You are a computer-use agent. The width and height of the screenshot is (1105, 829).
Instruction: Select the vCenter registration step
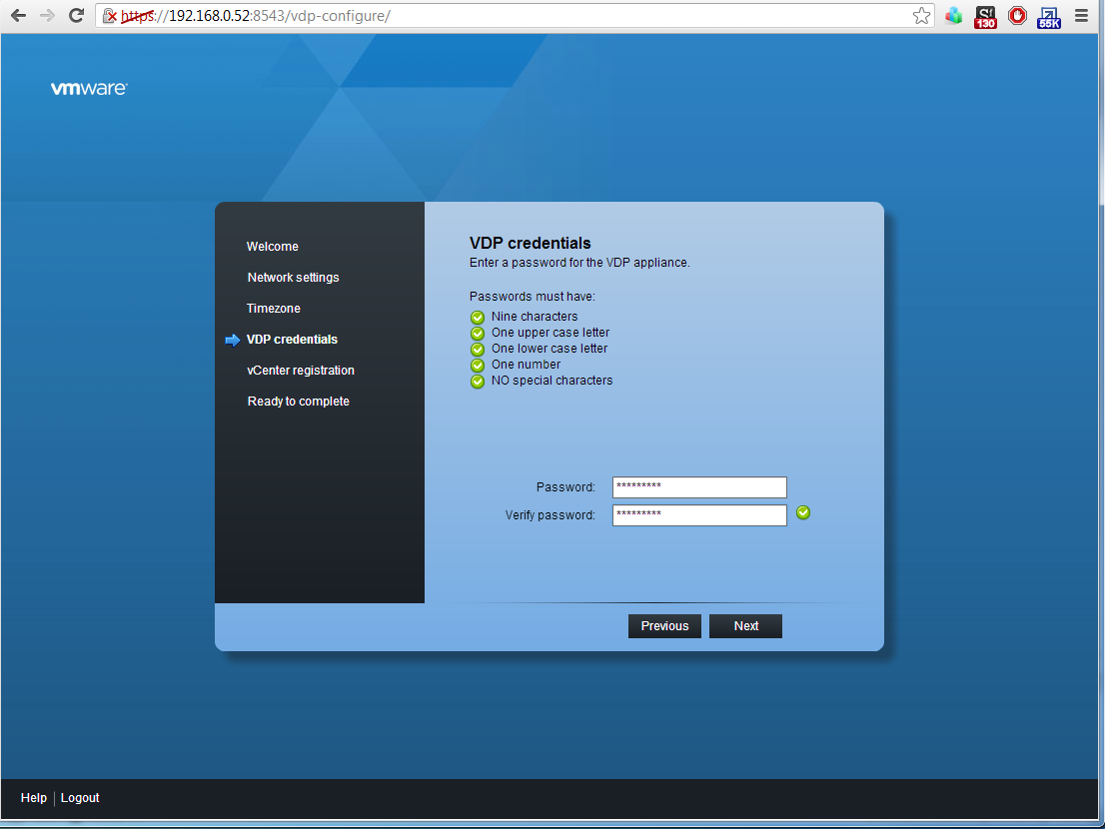[300, 371]
